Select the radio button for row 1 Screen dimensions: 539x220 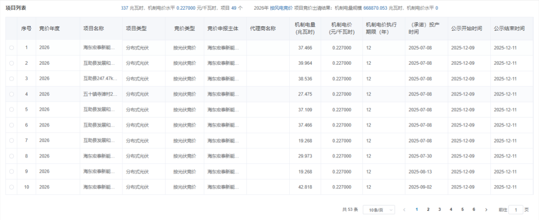tap(11, 48)
